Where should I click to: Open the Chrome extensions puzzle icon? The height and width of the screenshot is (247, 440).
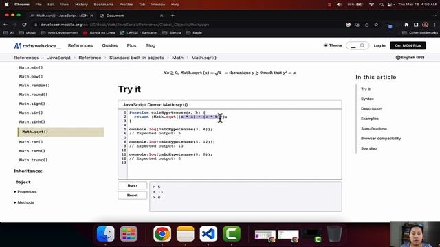coord(406,25)
